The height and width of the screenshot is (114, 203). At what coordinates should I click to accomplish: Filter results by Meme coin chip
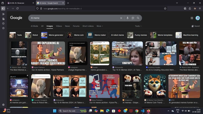76,35
